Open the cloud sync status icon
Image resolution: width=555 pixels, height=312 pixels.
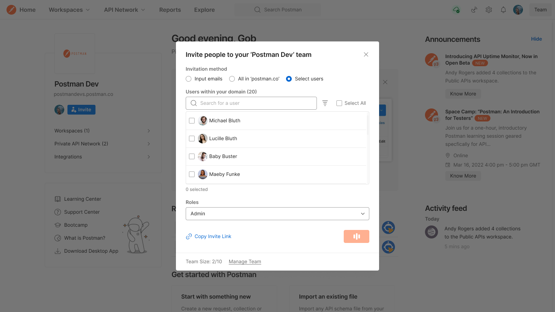pos(456,10)
